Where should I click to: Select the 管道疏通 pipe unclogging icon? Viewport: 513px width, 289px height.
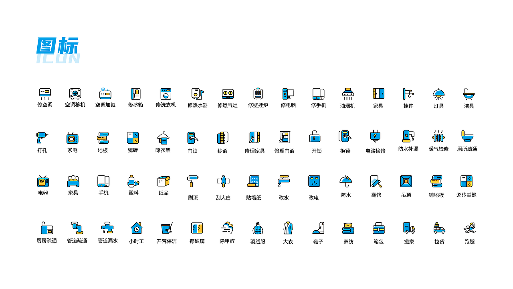pos(77,228)
